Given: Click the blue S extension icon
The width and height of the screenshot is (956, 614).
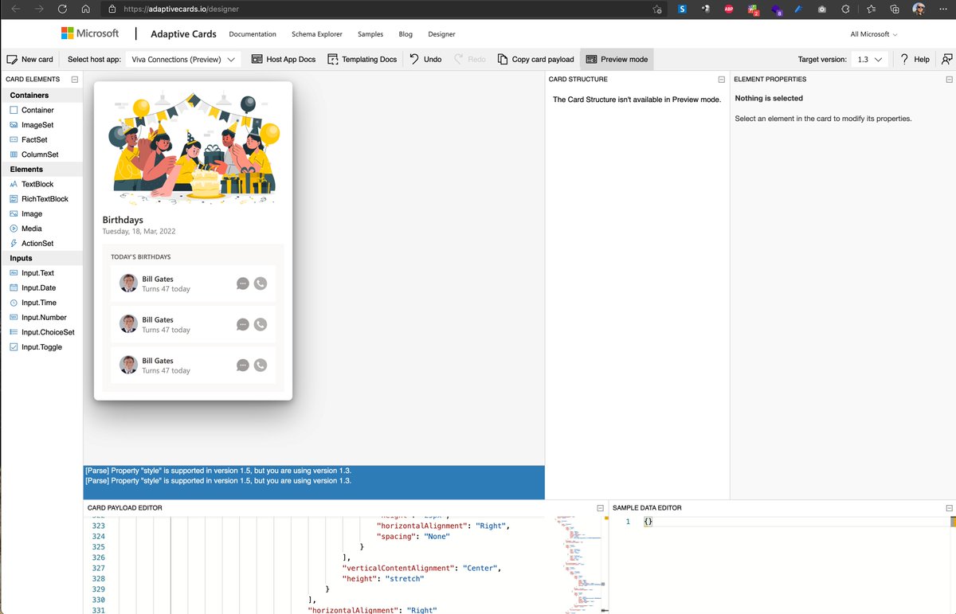Looking at the screenshot, I should coord(683,10).
